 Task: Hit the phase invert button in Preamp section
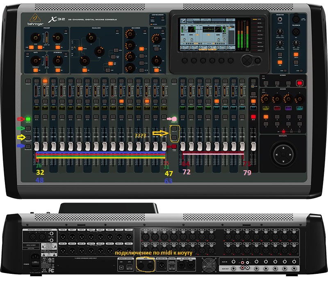tap(40, 47)
